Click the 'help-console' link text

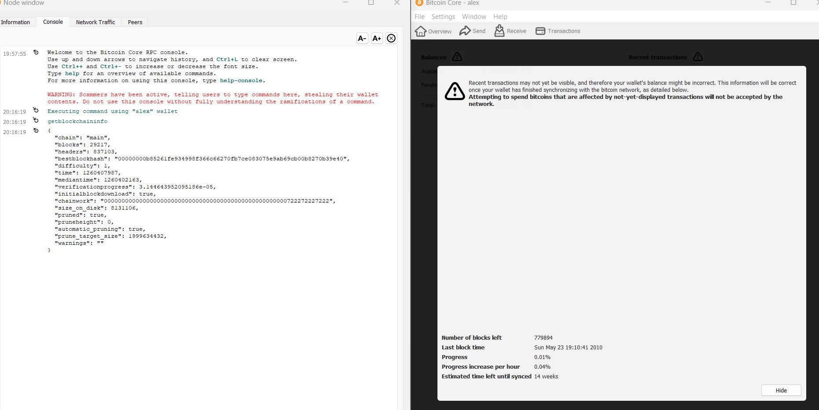pos(241,80)
